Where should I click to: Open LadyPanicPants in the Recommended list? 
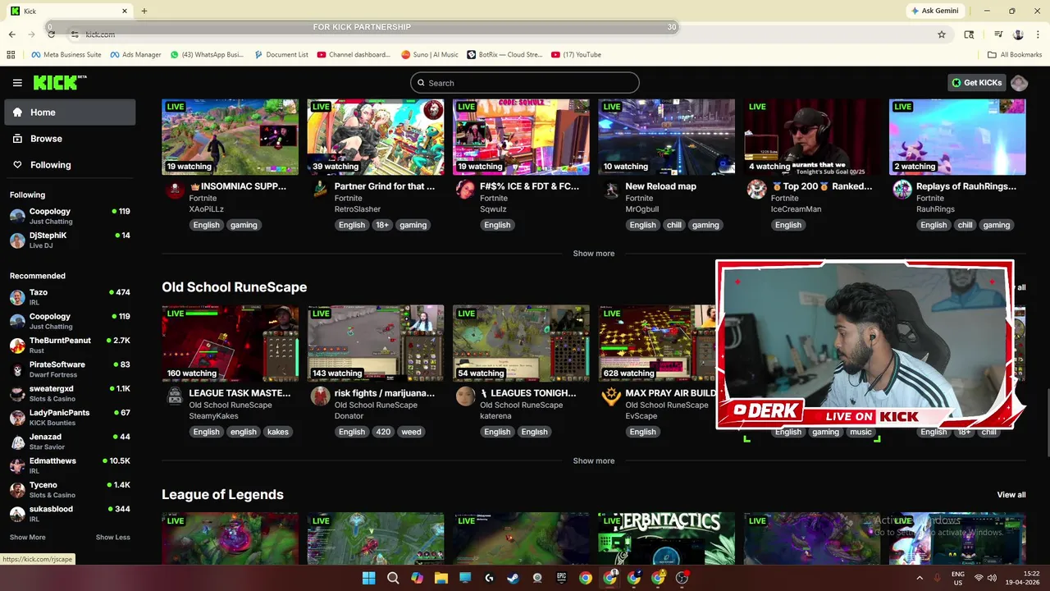coord(70,417)
